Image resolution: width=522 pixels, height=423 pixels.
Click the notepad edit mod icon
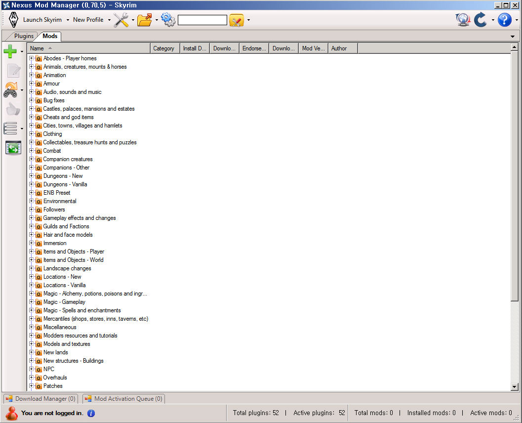click(14, 71)
